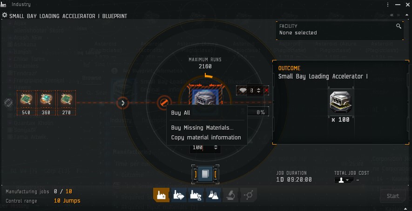Viewport: 412px width, 211px height.
Task: Select Buy Missing Materials... menu entry
Action: click(203, 128)
